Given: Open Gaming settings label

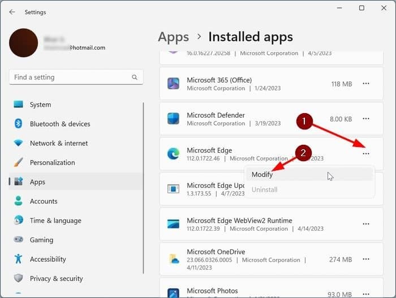Looking at the screenshot, I should [x=41, y=240].
